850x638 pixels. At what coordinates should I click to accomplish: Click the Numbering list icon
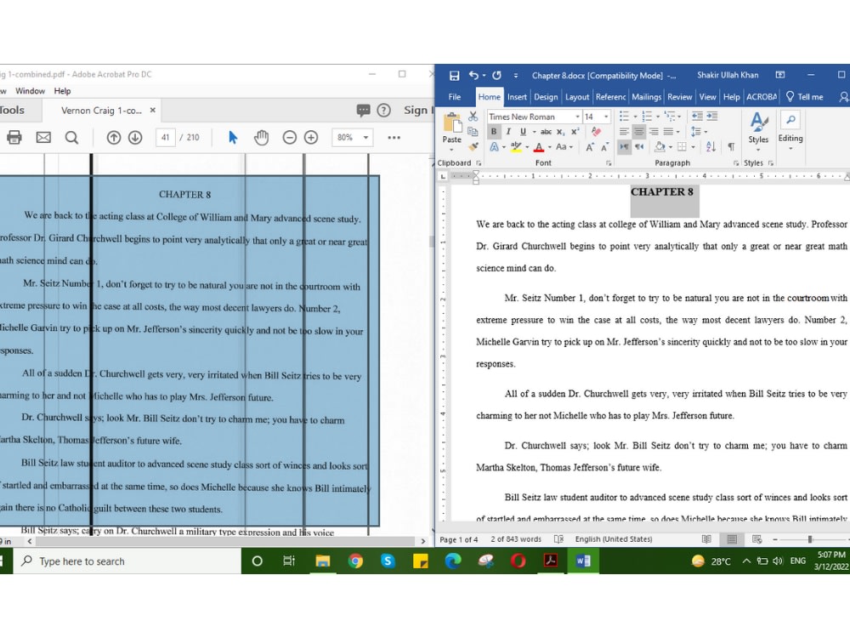coord(647,116)
